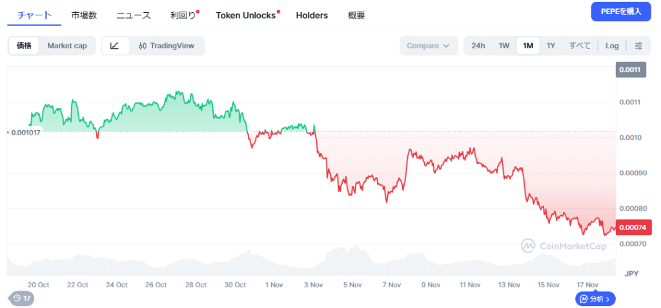Screen dimensions: 661x308
Task: Click the history clock badge showing 17
Action: pos(22,298)
